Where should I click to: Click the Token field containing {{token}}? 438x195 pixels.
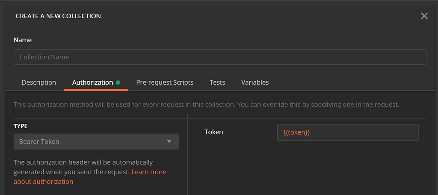pos(347,132)
